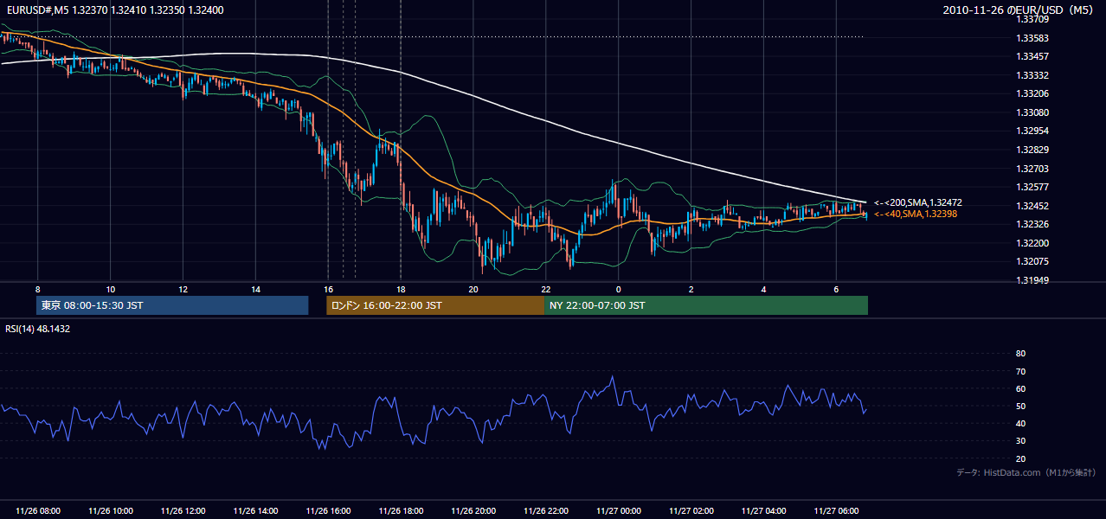Click hour tick 22 under the price chart
The image size is (1106, 519).
546,289
